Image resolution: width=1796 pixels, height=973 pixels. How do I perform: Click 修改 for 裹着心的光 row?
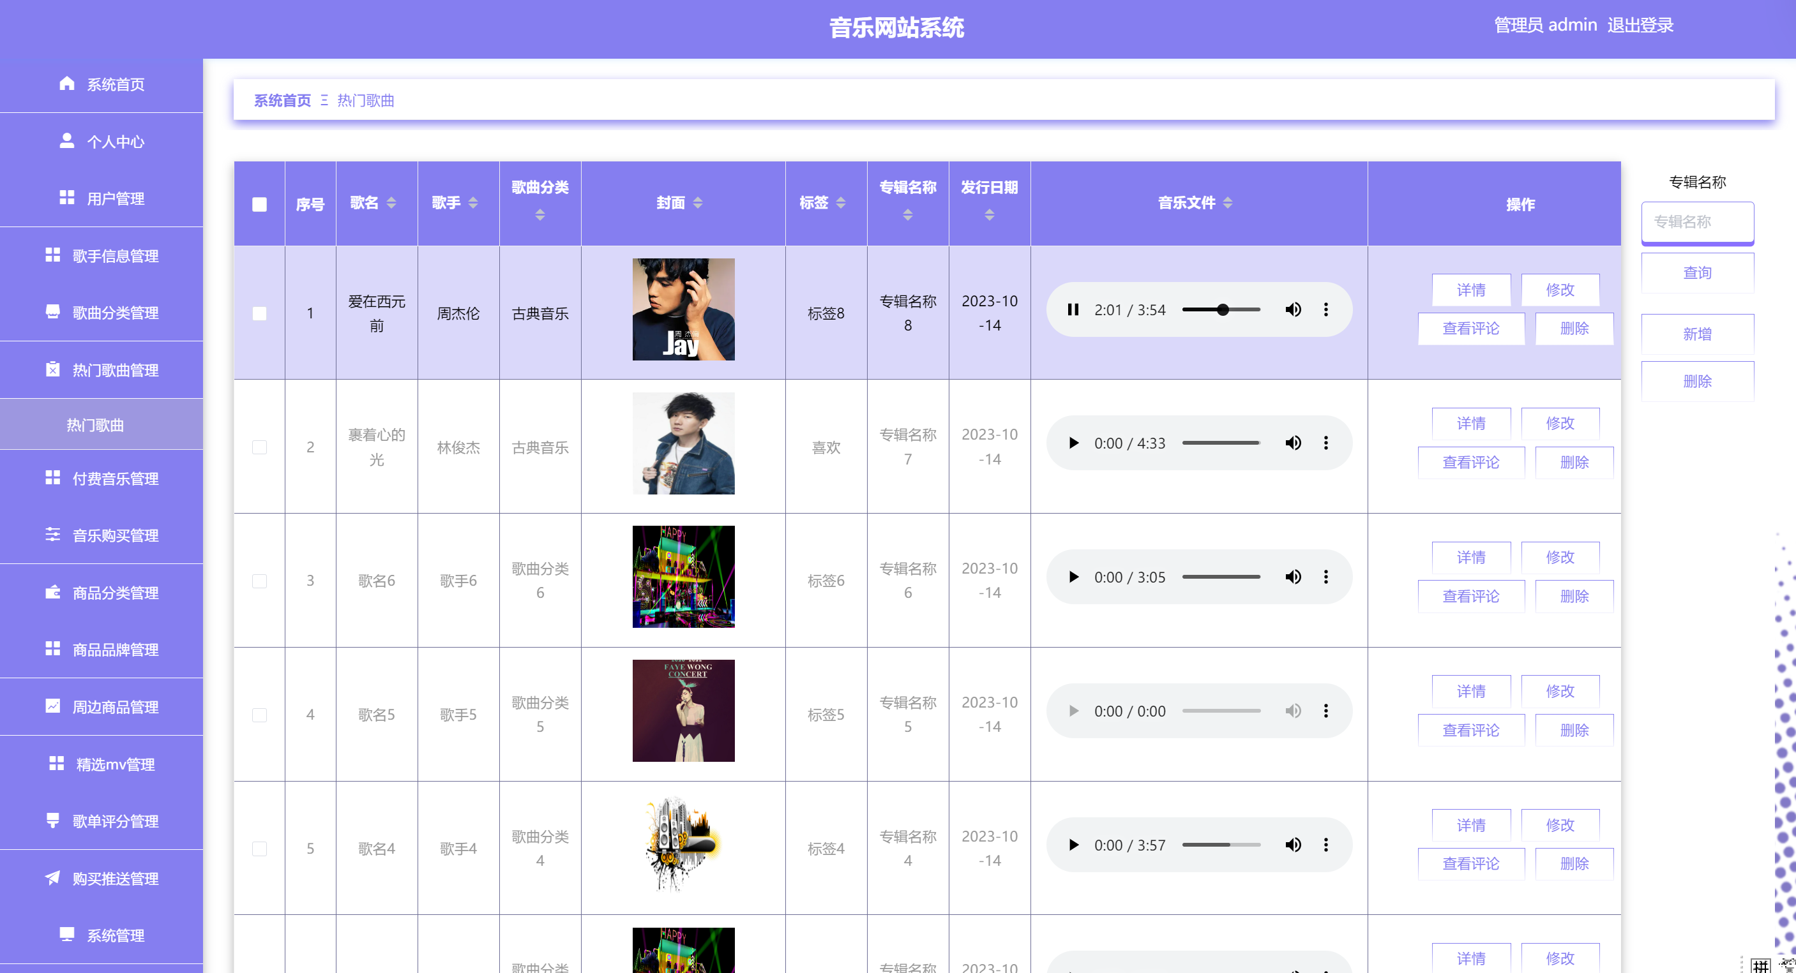click(1560, 423)
